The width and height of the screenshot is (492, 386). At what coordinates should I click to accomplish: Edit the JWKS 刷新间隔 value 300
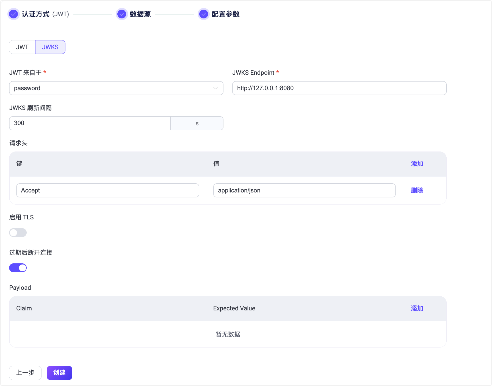coord(90,123)
